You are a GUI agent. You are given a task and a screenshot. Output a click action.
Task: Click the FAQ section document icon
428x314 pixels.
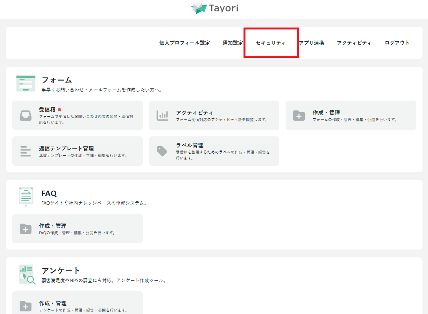click(x=26, y=196)
